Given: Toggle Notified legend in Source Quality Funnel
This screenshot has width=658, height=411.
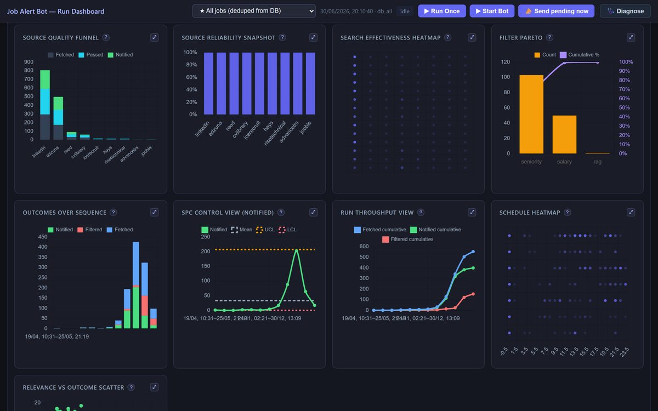Looking at the screenshot, I should pyautogui.click(x=120, y=55).
